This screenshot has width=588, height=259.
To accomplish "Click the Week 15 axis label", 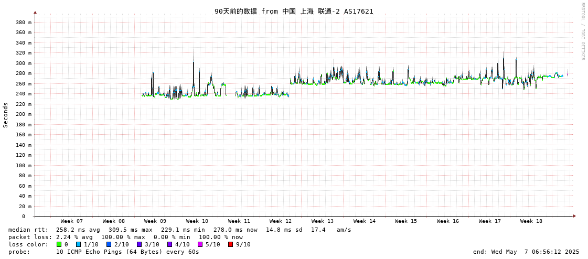I will click(x=406, y=221).
